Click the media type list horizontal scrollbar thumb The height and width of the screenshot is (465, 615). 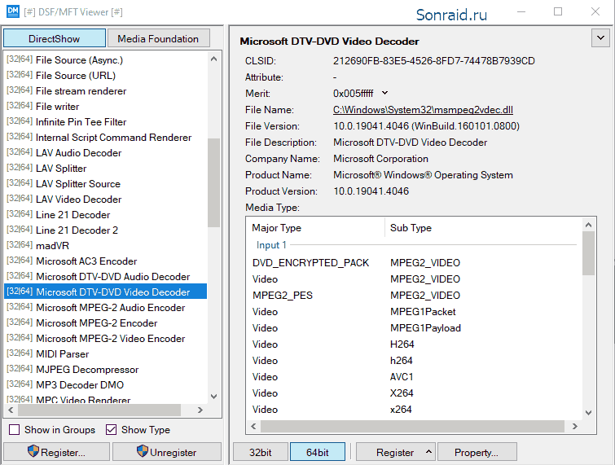412,426
